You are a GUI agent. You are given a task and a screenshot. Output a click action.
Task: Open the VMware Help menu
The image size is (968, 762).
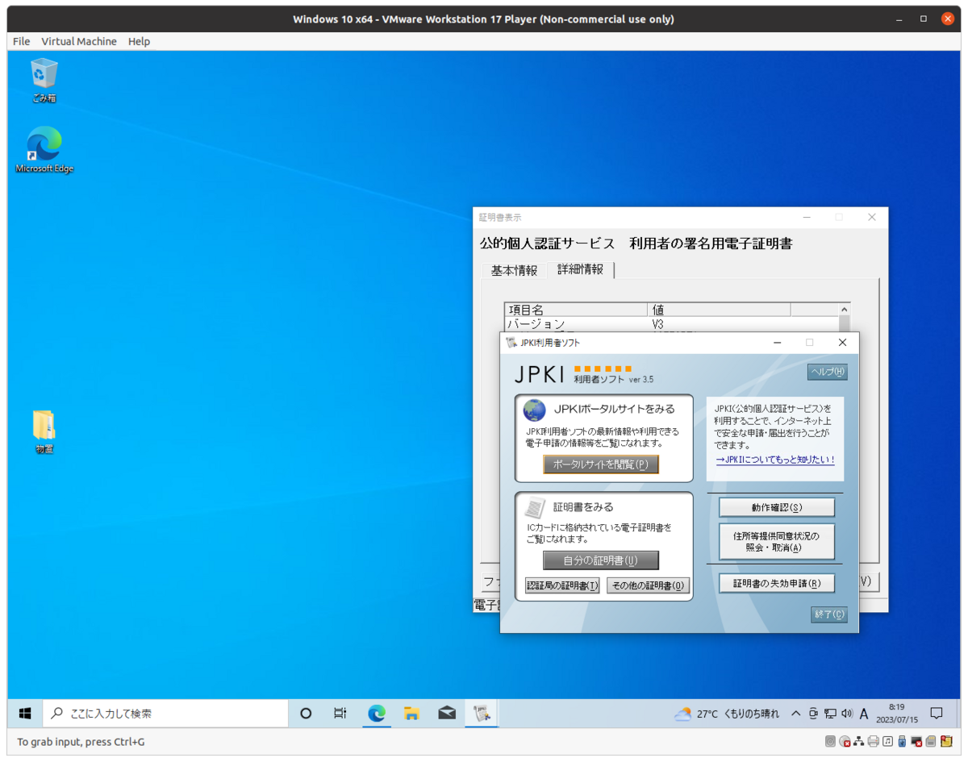point(139,41)
